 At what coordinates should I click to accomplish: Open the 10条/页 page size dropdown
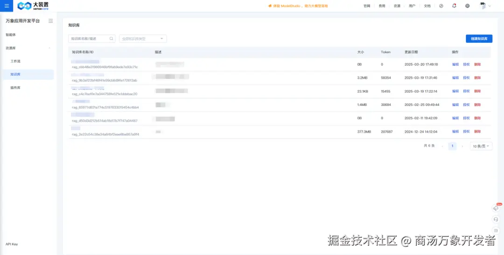tap(481, 146)
